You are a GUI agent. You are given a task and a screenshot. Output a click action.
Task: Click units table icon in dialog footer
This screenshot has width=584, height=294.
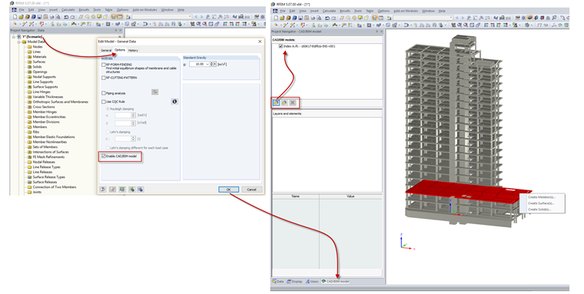(121, 190)
